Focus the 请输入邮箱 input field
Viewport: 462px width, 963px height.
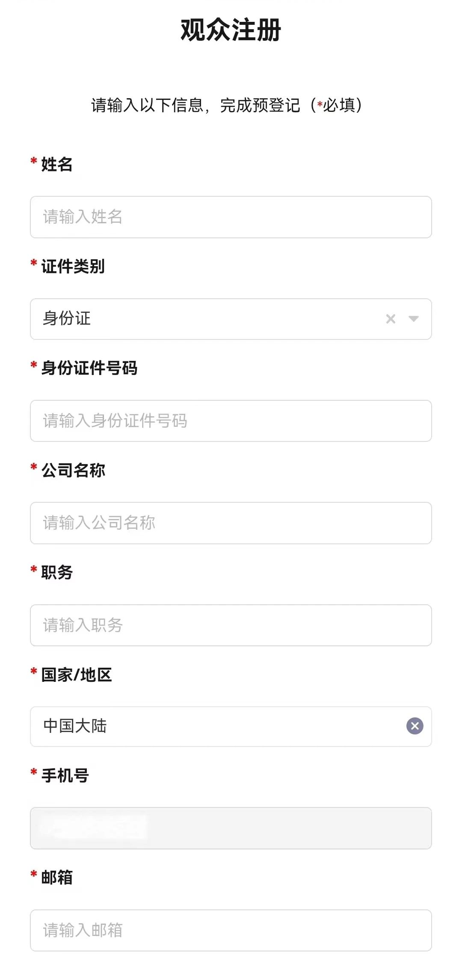tap(231, 930)
